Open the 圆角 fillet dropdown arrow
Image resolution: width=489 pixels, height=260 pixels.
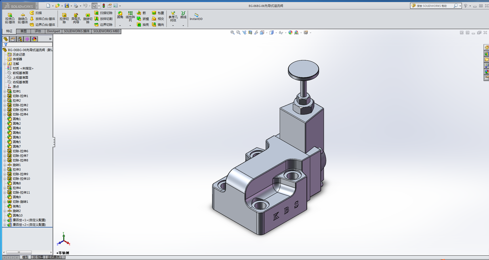coord(120,26)
